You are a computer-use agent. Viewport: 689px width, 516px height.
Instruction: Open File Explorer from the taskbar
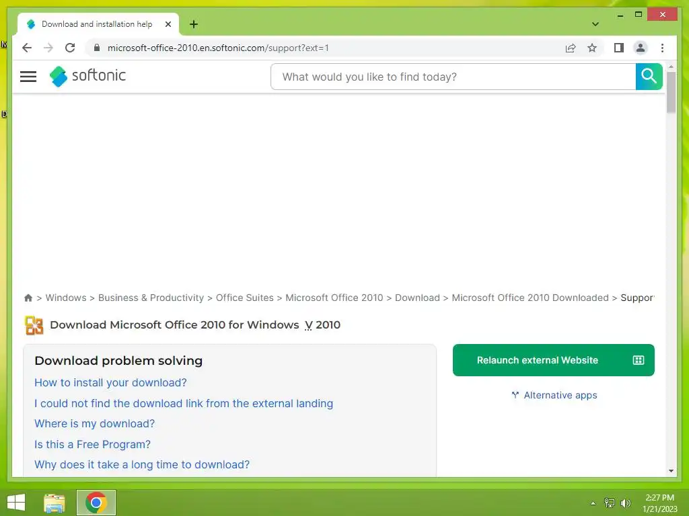[54, 503]
